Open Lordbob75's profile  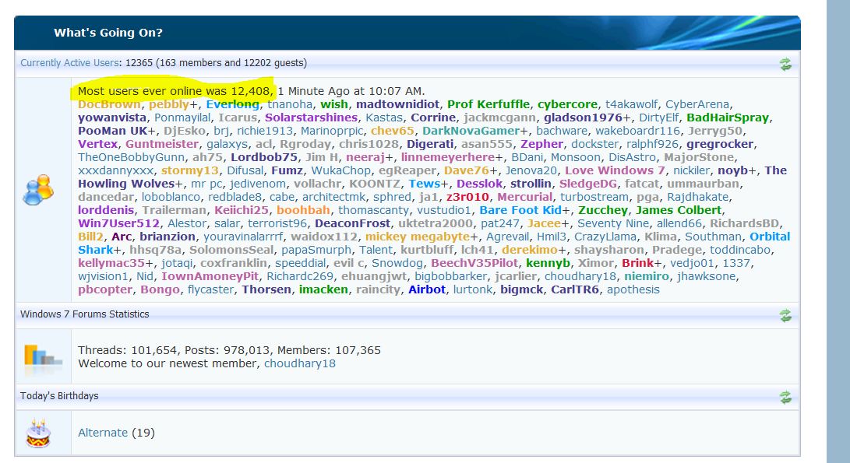pos(264,157)
